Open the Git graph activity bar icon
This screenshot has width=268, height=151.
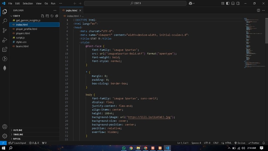[x=5, y=59]
